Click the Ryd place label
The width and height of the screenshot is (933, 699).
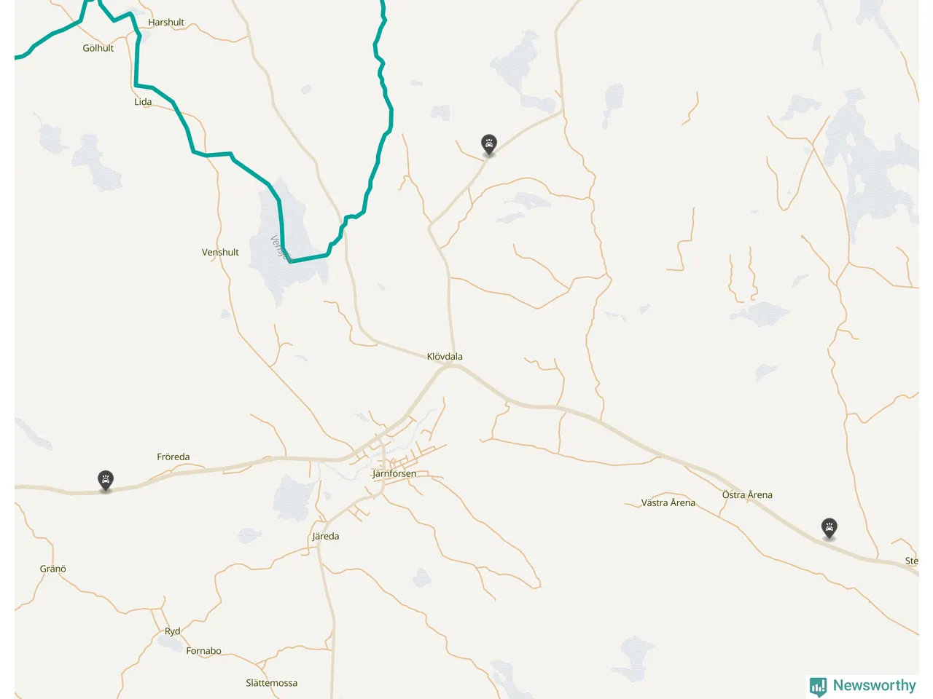[172, 631]
